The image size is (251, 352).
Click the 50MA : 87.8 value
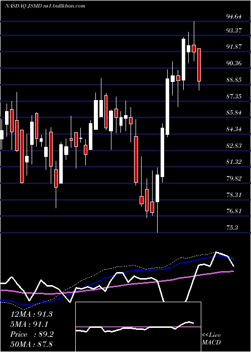(32, 344)
